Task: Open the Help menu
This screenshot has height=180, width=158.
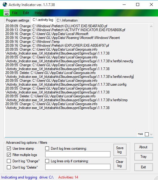Action: 38,13
